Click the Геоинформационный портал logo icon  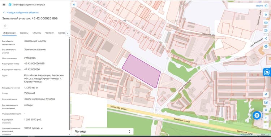point(10,5)
